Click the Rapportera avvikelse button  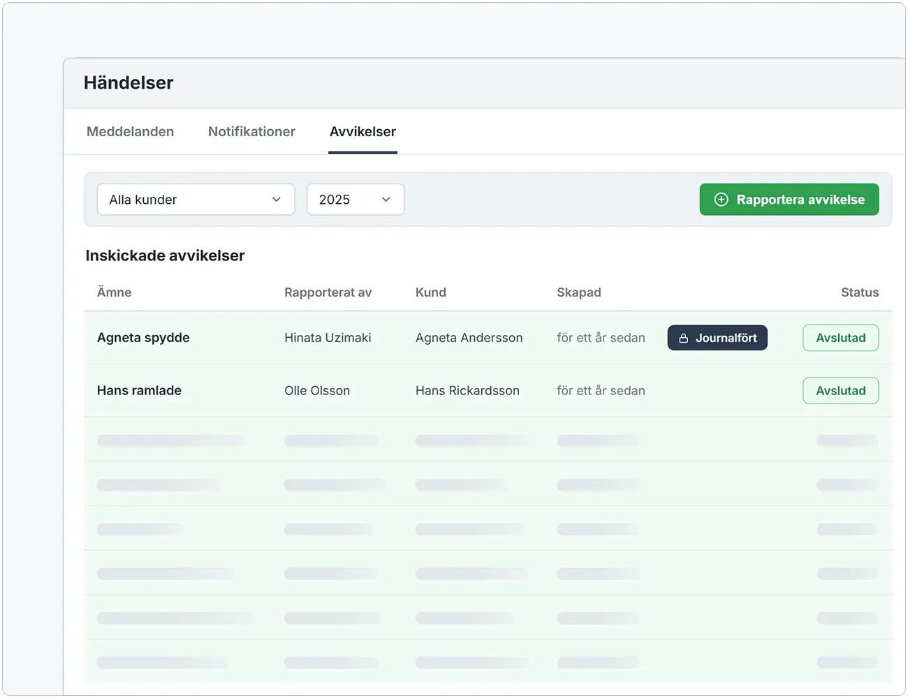click(789, 200)
